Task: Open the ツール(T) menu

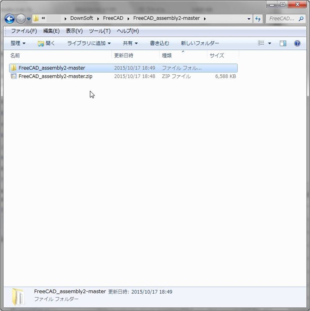Action: 100,31
